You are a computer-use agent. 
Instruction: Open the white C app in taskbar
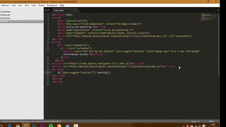point(76,126)
